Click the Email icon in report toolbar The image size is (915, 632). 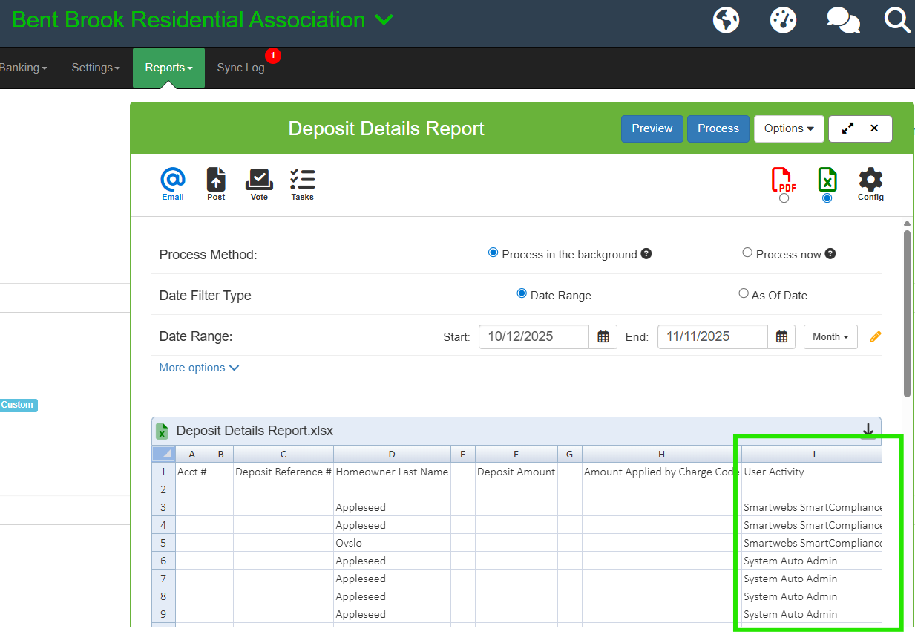(x=173, y=183)
